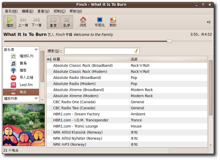Click the volume speaker icon in the toolbar
The width and height of the screenshot is (220, 160).
point(209,22)
